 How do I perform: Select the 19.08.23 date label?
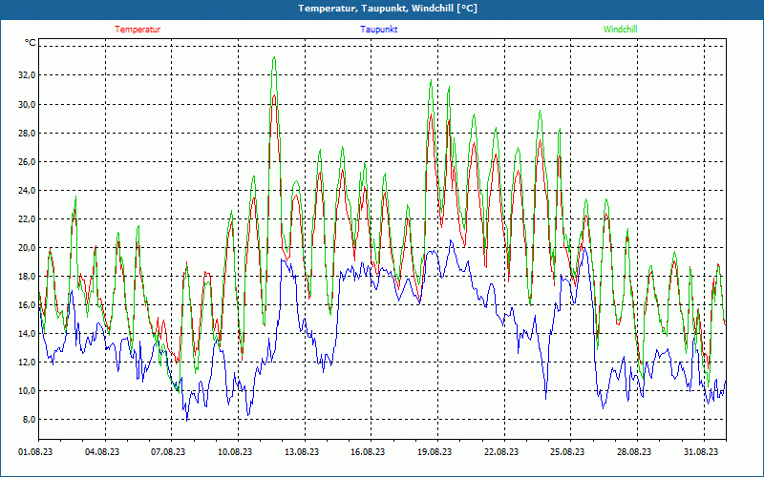(x=435, y=452)
